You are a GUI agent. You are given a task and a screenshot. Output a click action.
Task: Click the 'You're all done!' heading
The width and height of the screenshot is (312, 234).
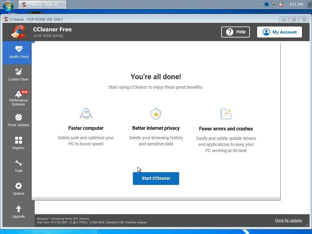pos(156,76)
